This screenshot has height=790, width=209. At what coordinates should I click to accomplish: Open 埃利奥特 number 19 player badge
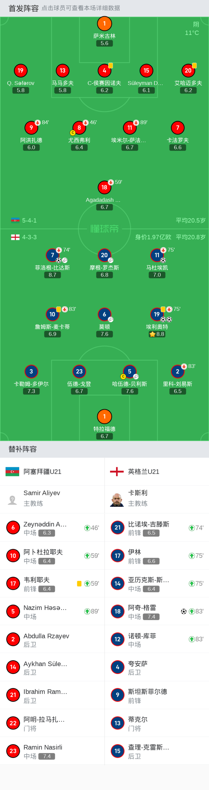[x=157, y=314]
